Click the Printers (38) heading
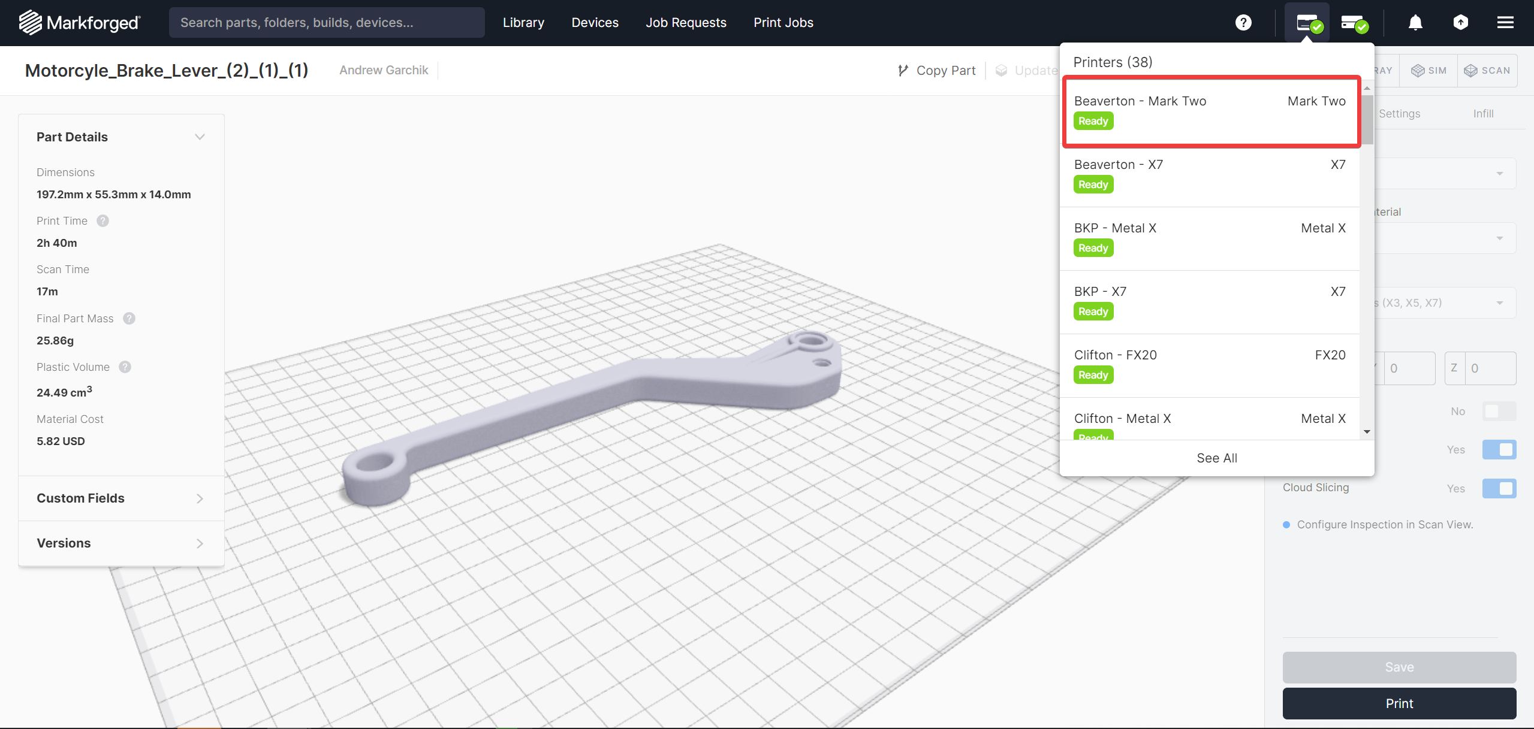 coord(1113,62)
